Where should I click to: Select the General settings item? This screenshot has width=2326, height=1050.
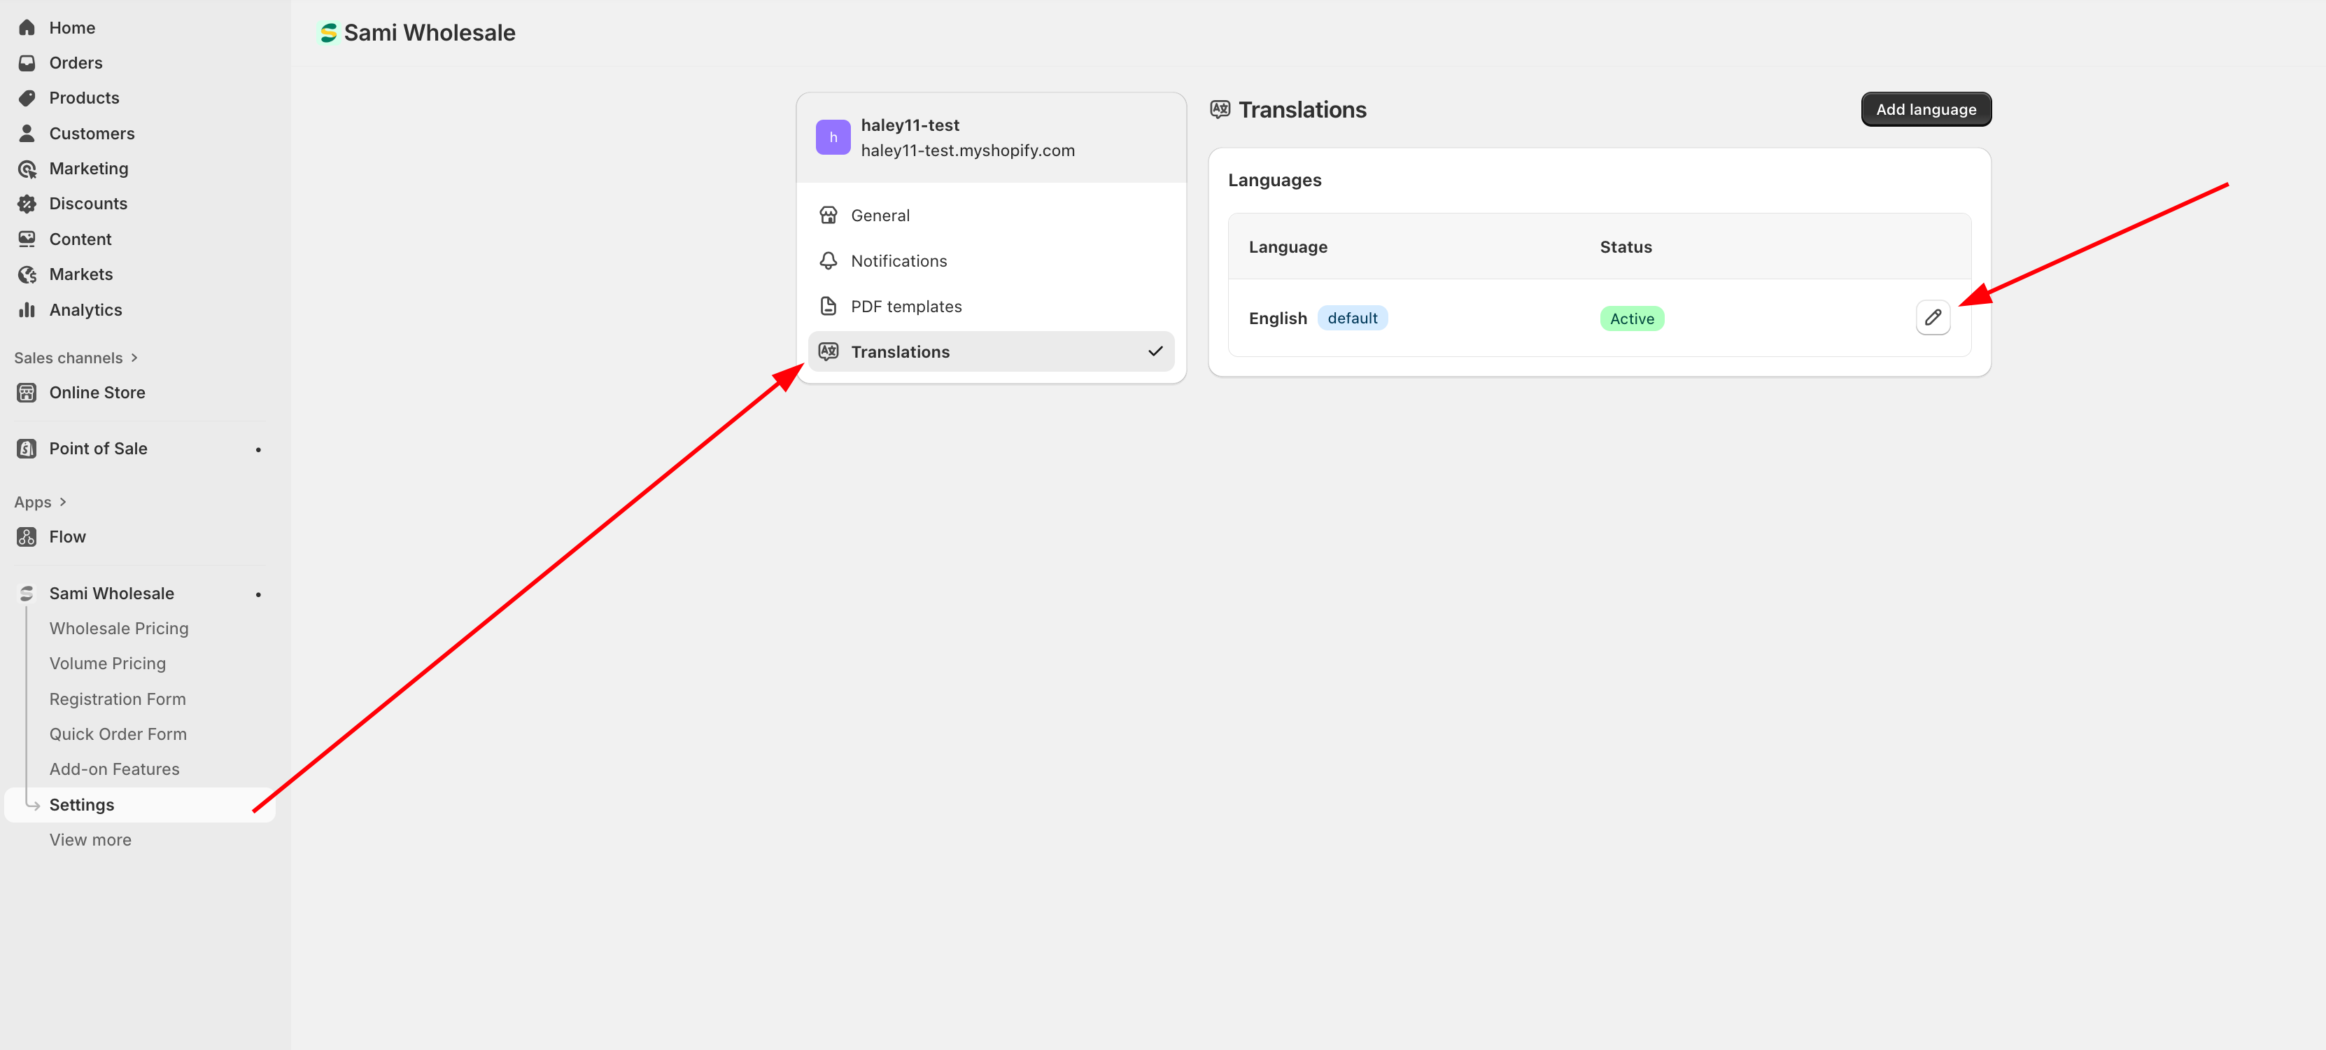880,215
